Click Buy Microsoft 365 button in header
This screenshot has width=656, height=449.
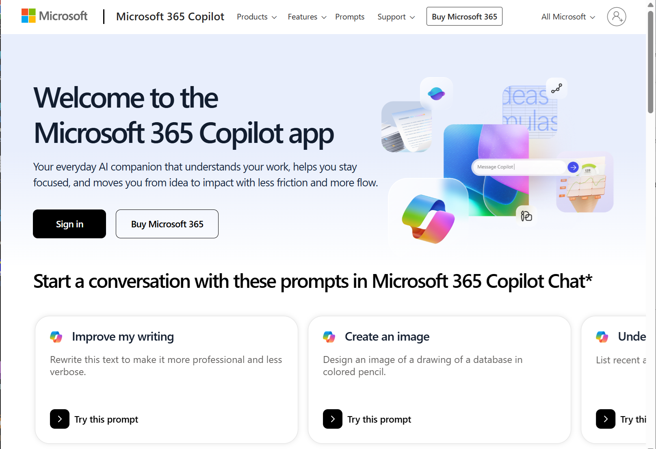(464, 17)
